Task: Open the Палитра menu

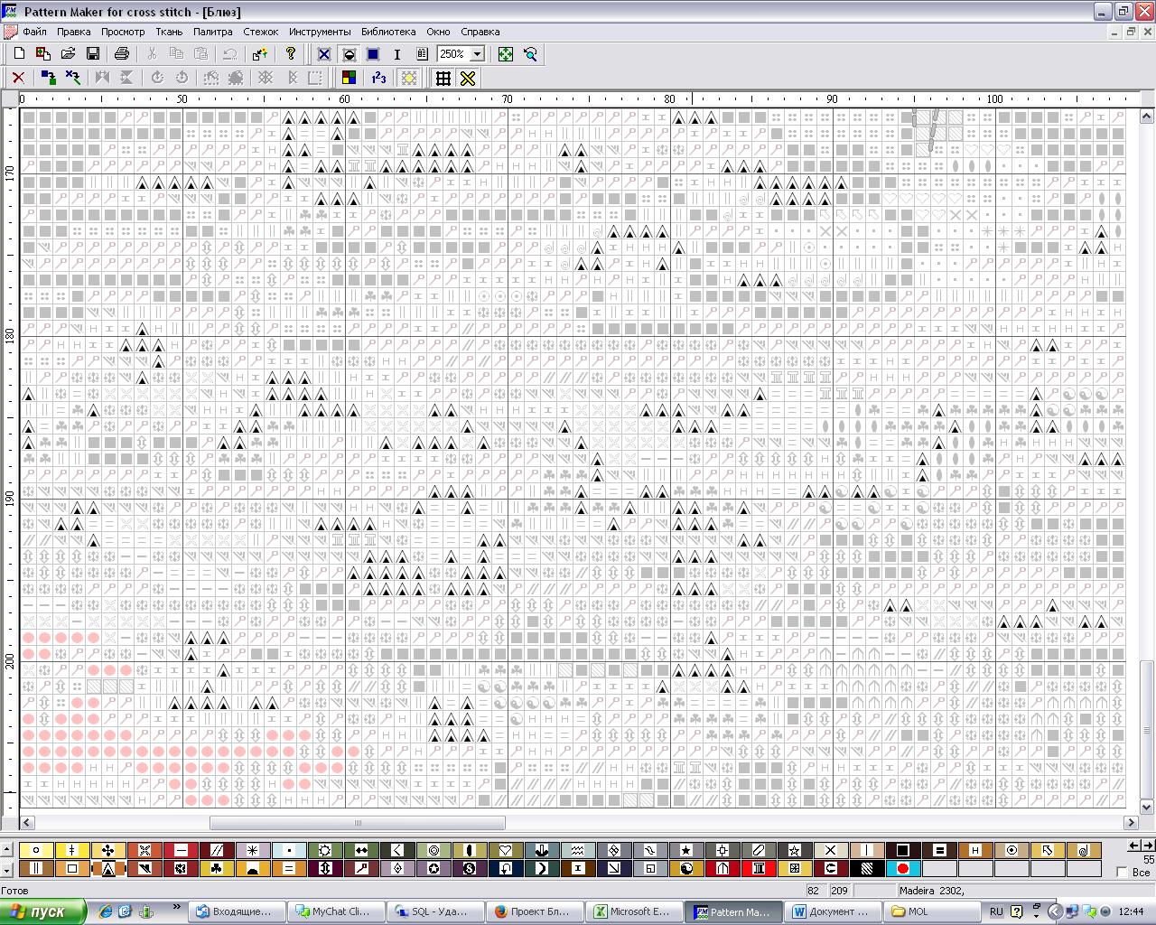Action: 212,32
